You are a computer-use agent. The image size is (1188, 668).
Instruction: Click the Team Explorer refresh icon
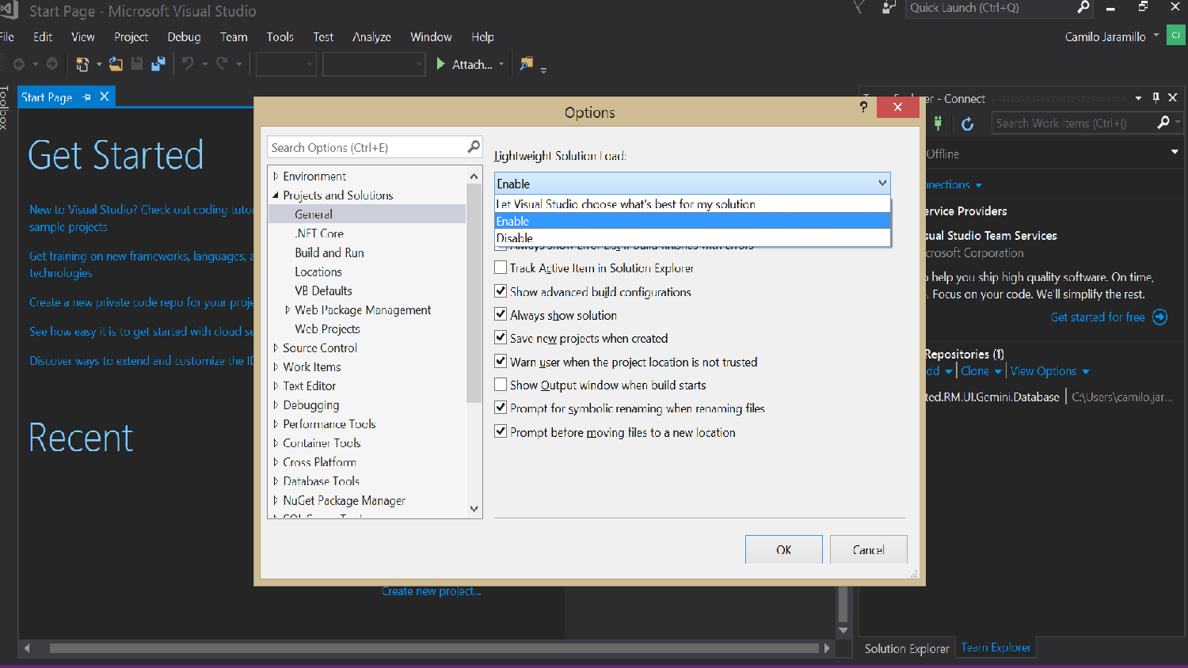967,123
